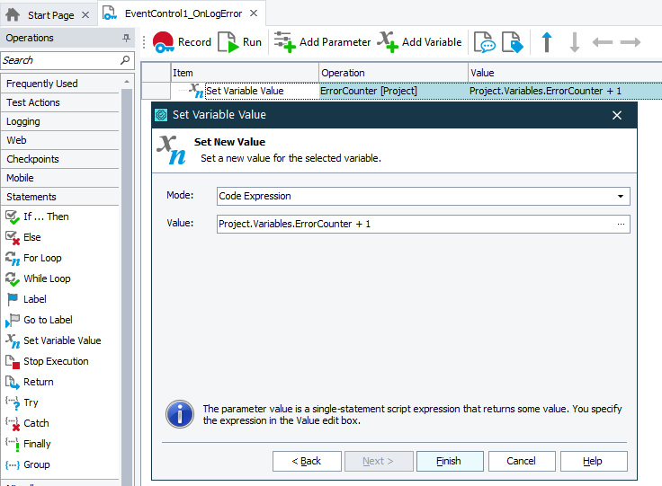Expand the Frequently Used category
This screenshot has height=486, width=662.
42,84
